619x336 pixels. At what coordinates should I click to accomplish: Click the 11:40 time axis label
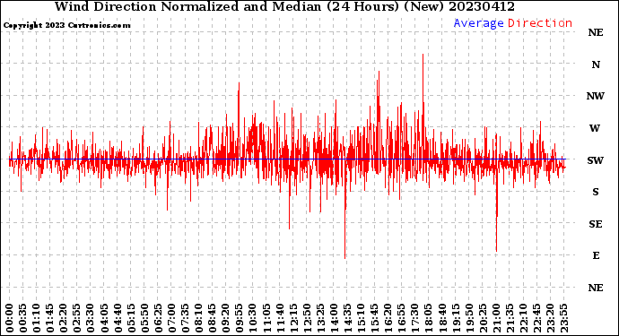pos(280,318)
